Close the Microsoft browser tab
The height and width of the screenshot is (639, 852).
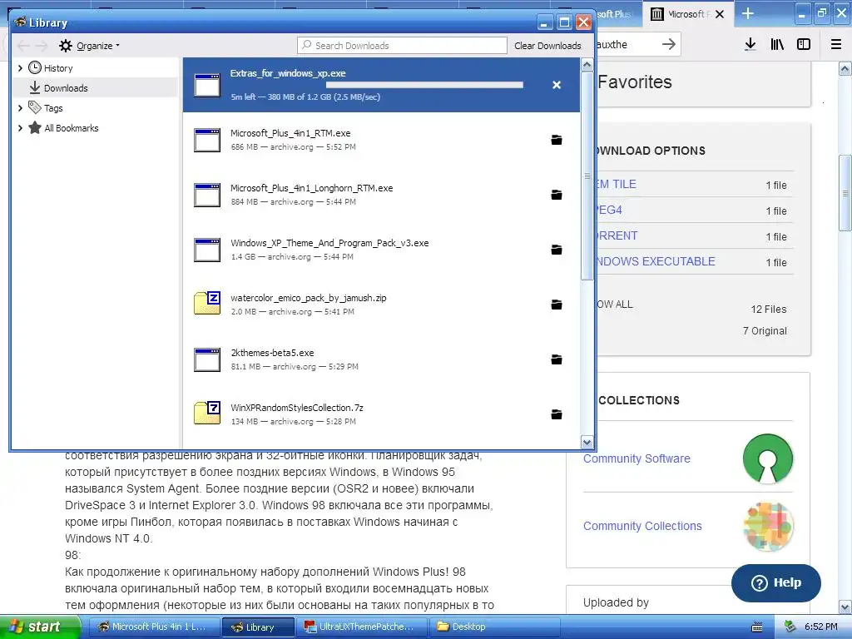[x=720, y=14]
